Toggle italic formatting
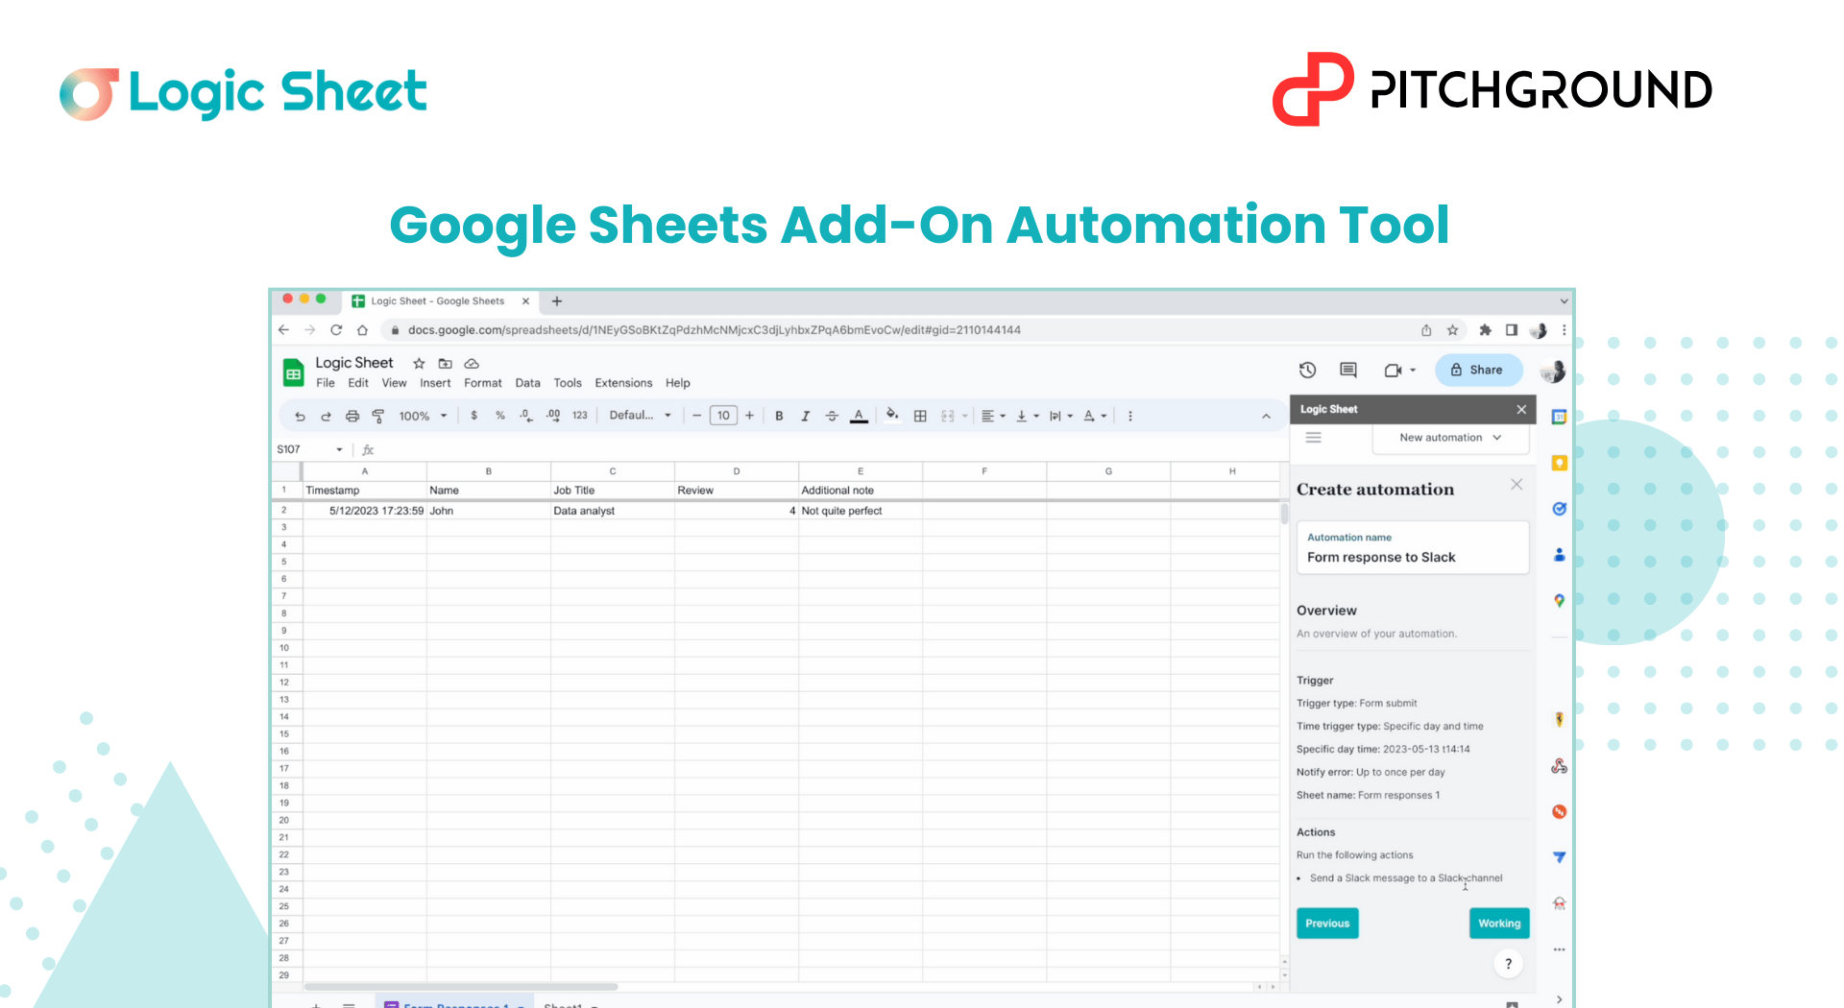The width and height of the screenshot is (1844, 1008). [805, 416]
